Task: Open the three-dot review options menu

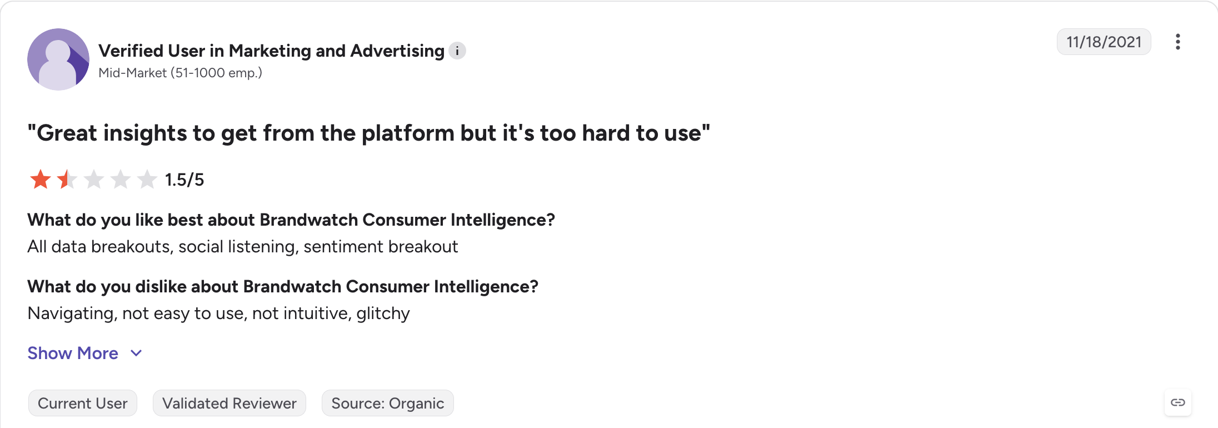Action: [1177, 42]
